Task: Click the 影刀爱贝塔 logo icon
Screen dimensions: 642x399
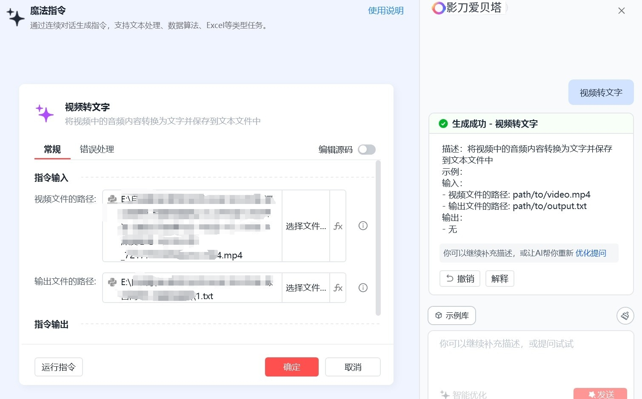Action: [x=438, y=8]
